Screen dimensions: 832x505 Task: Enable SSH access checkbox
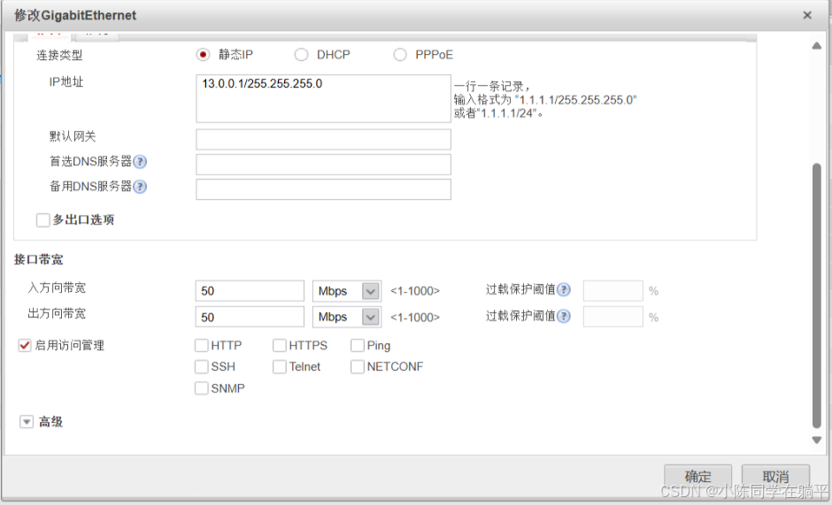(202, 367)
